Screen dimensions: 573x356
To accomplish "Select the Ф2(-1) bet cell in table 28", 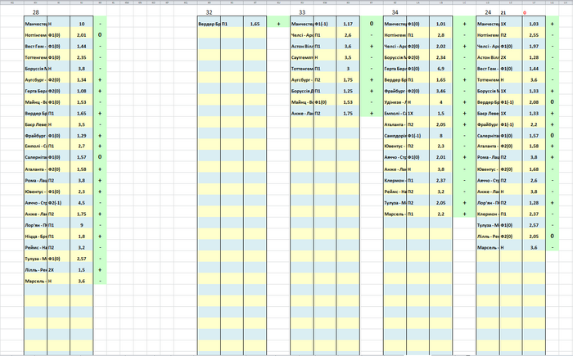I will (x=58, y=203).
